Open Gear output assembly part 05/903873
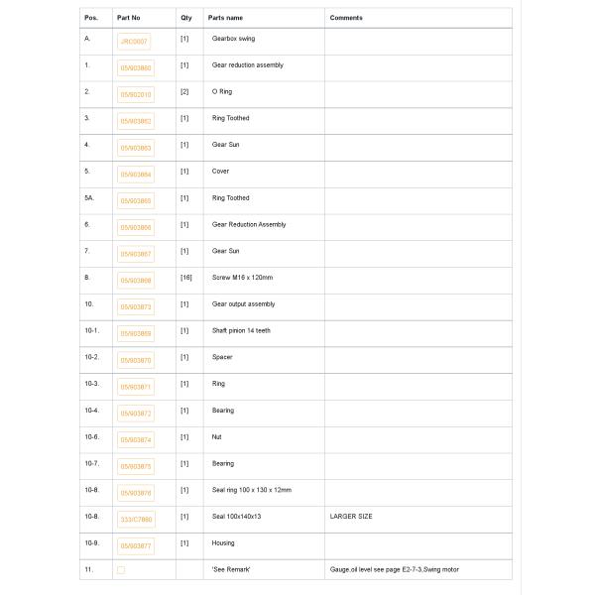595x595 pixels. (x=136, y=307)
